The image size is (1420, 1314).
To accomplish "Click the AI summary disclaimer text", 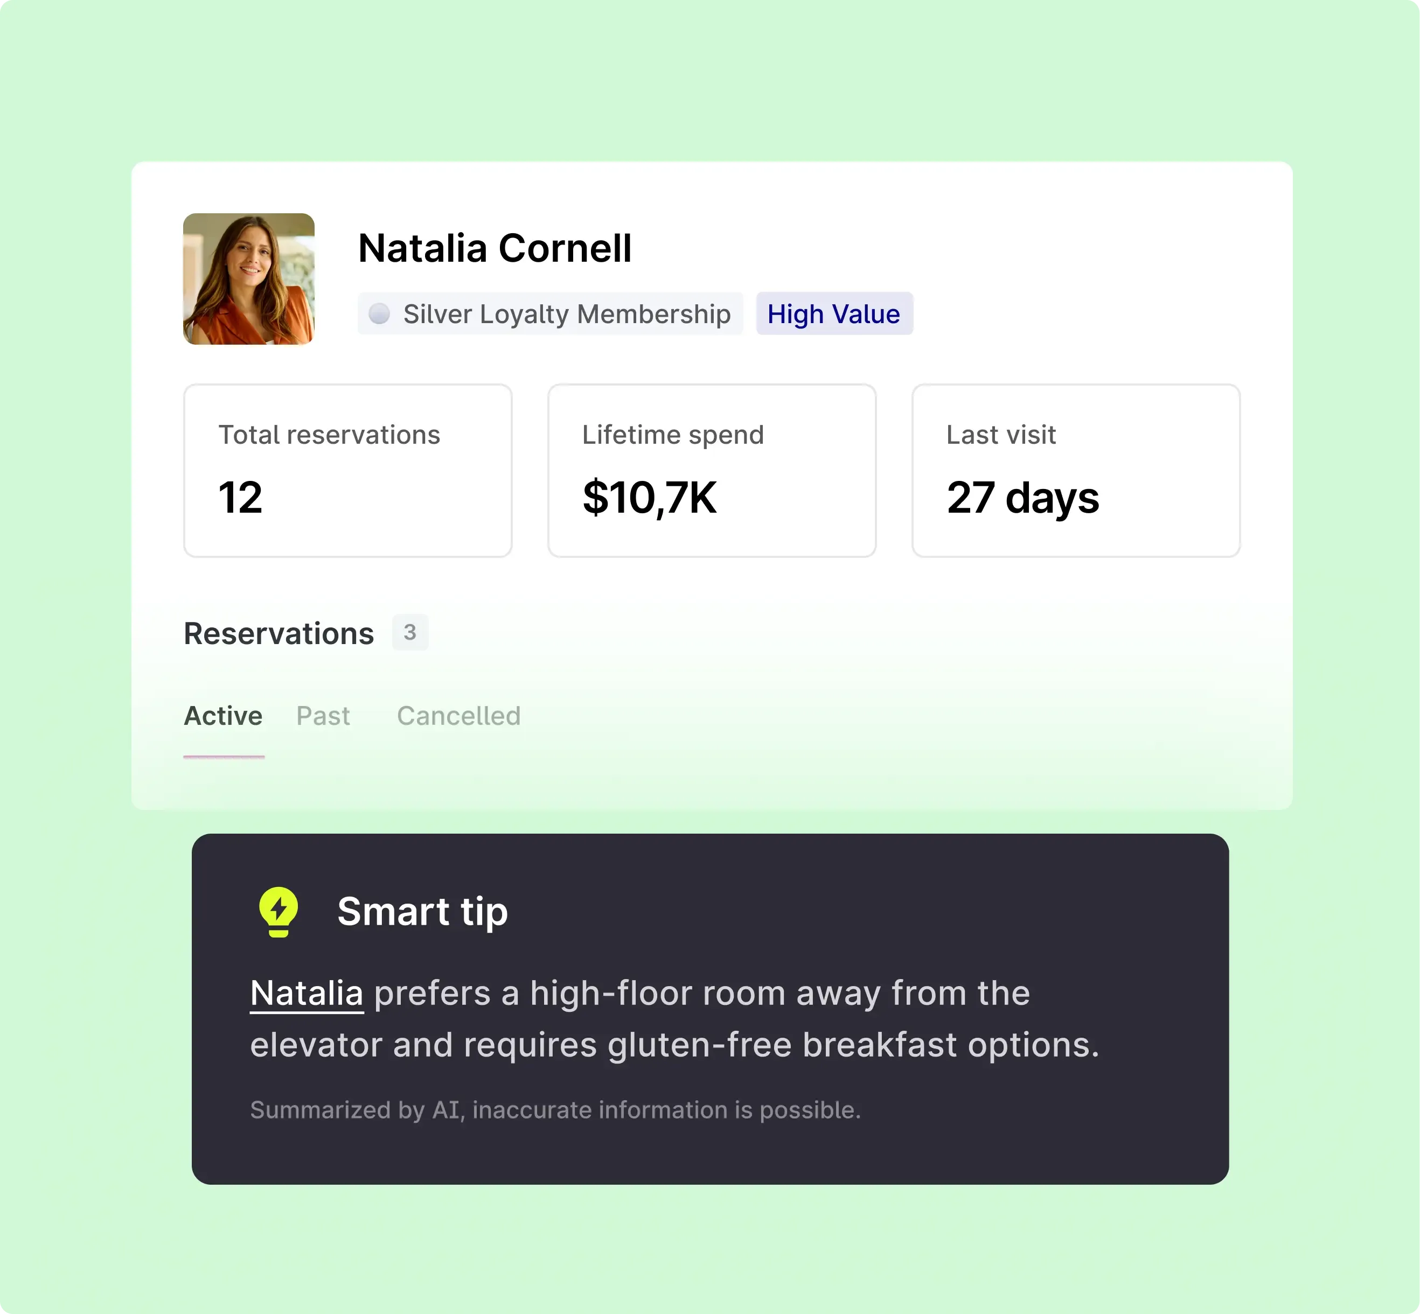I will pos(555,1110).
